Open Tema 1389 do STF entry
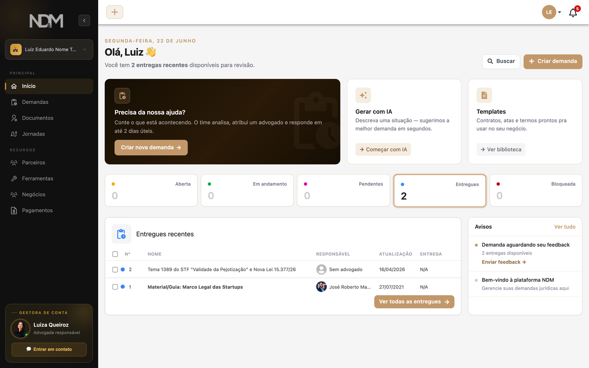Screen dimensions: 589x368 click(222, 269)
